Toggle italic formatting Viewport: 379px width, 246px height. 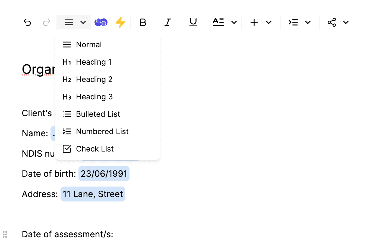tap(168, 22)
